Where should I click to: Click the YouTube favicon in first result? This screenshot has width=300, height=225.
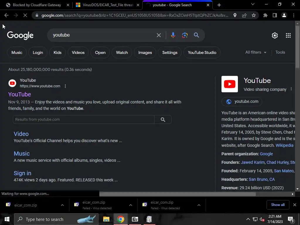click(x=12, y=83)
